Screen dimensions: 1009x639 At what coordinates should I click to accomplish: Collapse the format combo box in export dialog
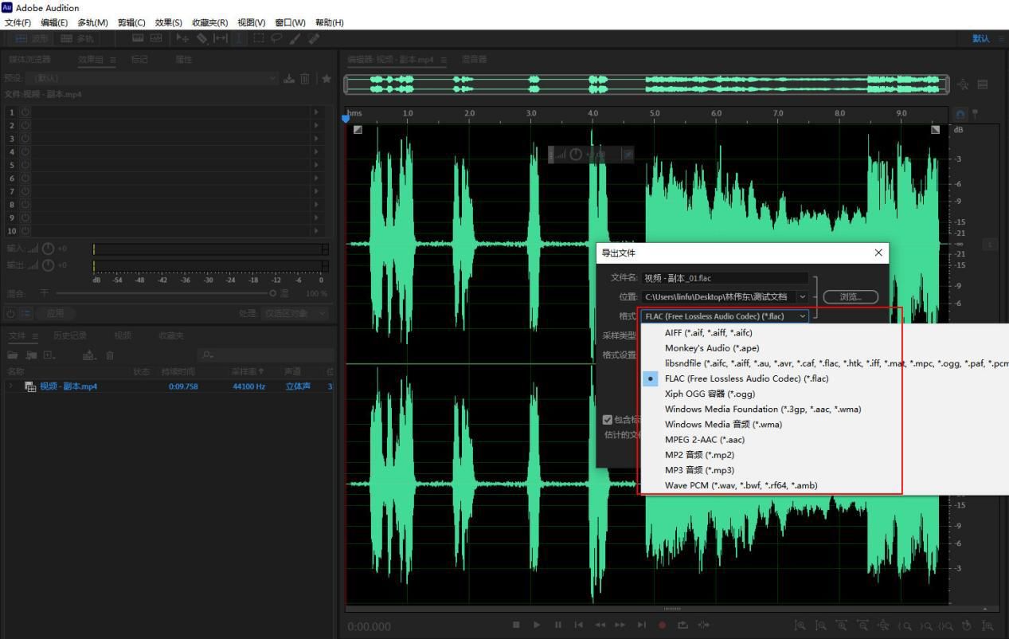[x=725, y=316]
